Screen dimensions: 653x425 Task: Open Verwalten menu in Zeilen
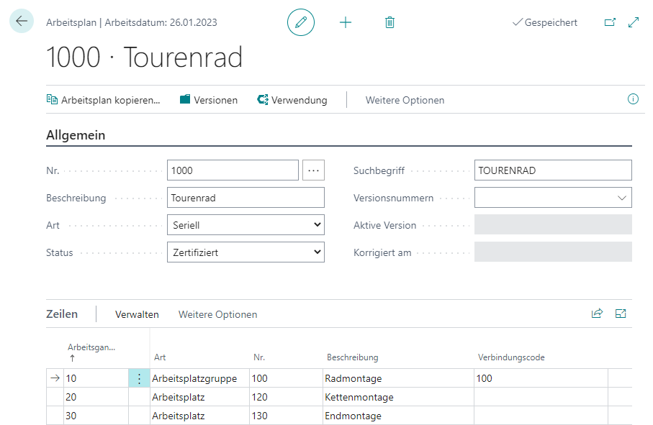(x=137, y=314)
